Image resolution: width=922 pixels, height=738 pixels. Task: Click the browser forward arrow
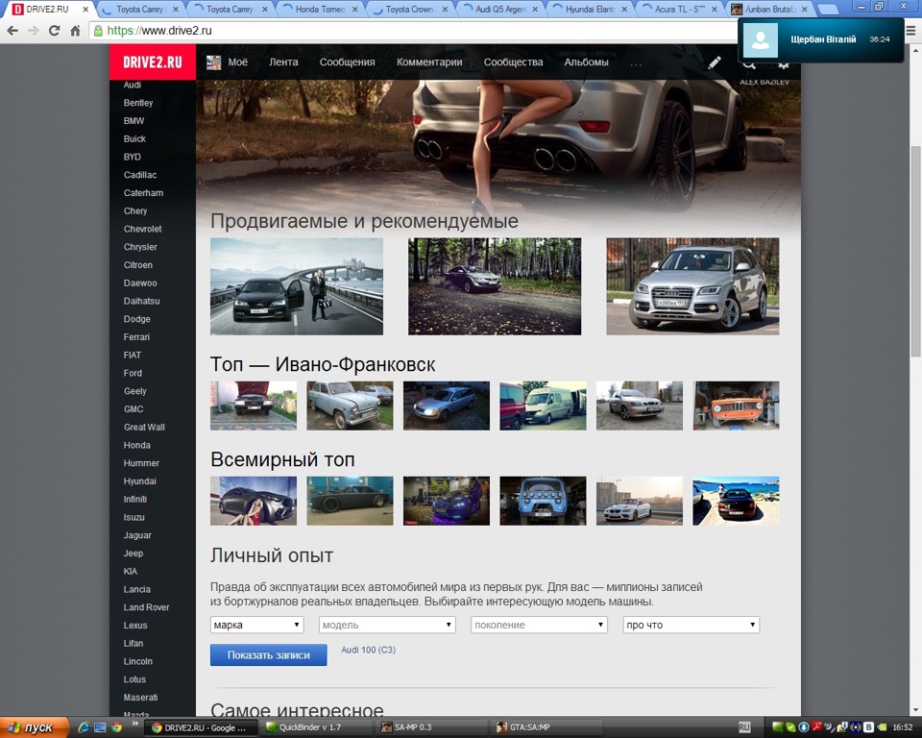pyautogui.click(x=34, y=31)
